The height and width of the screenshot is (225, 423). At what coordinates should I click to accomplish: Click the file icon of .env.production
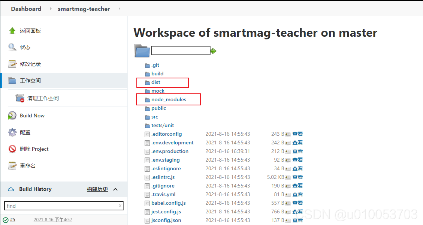coord(147,151)
